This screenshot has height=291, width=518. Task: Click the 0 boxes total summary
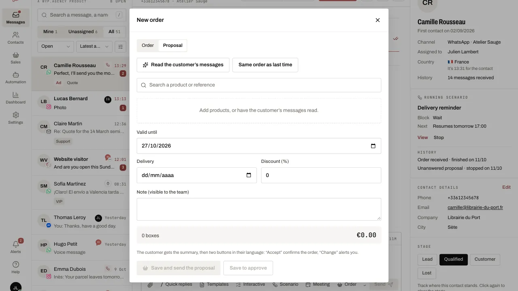pyautogui.click(x=259, y=235)
